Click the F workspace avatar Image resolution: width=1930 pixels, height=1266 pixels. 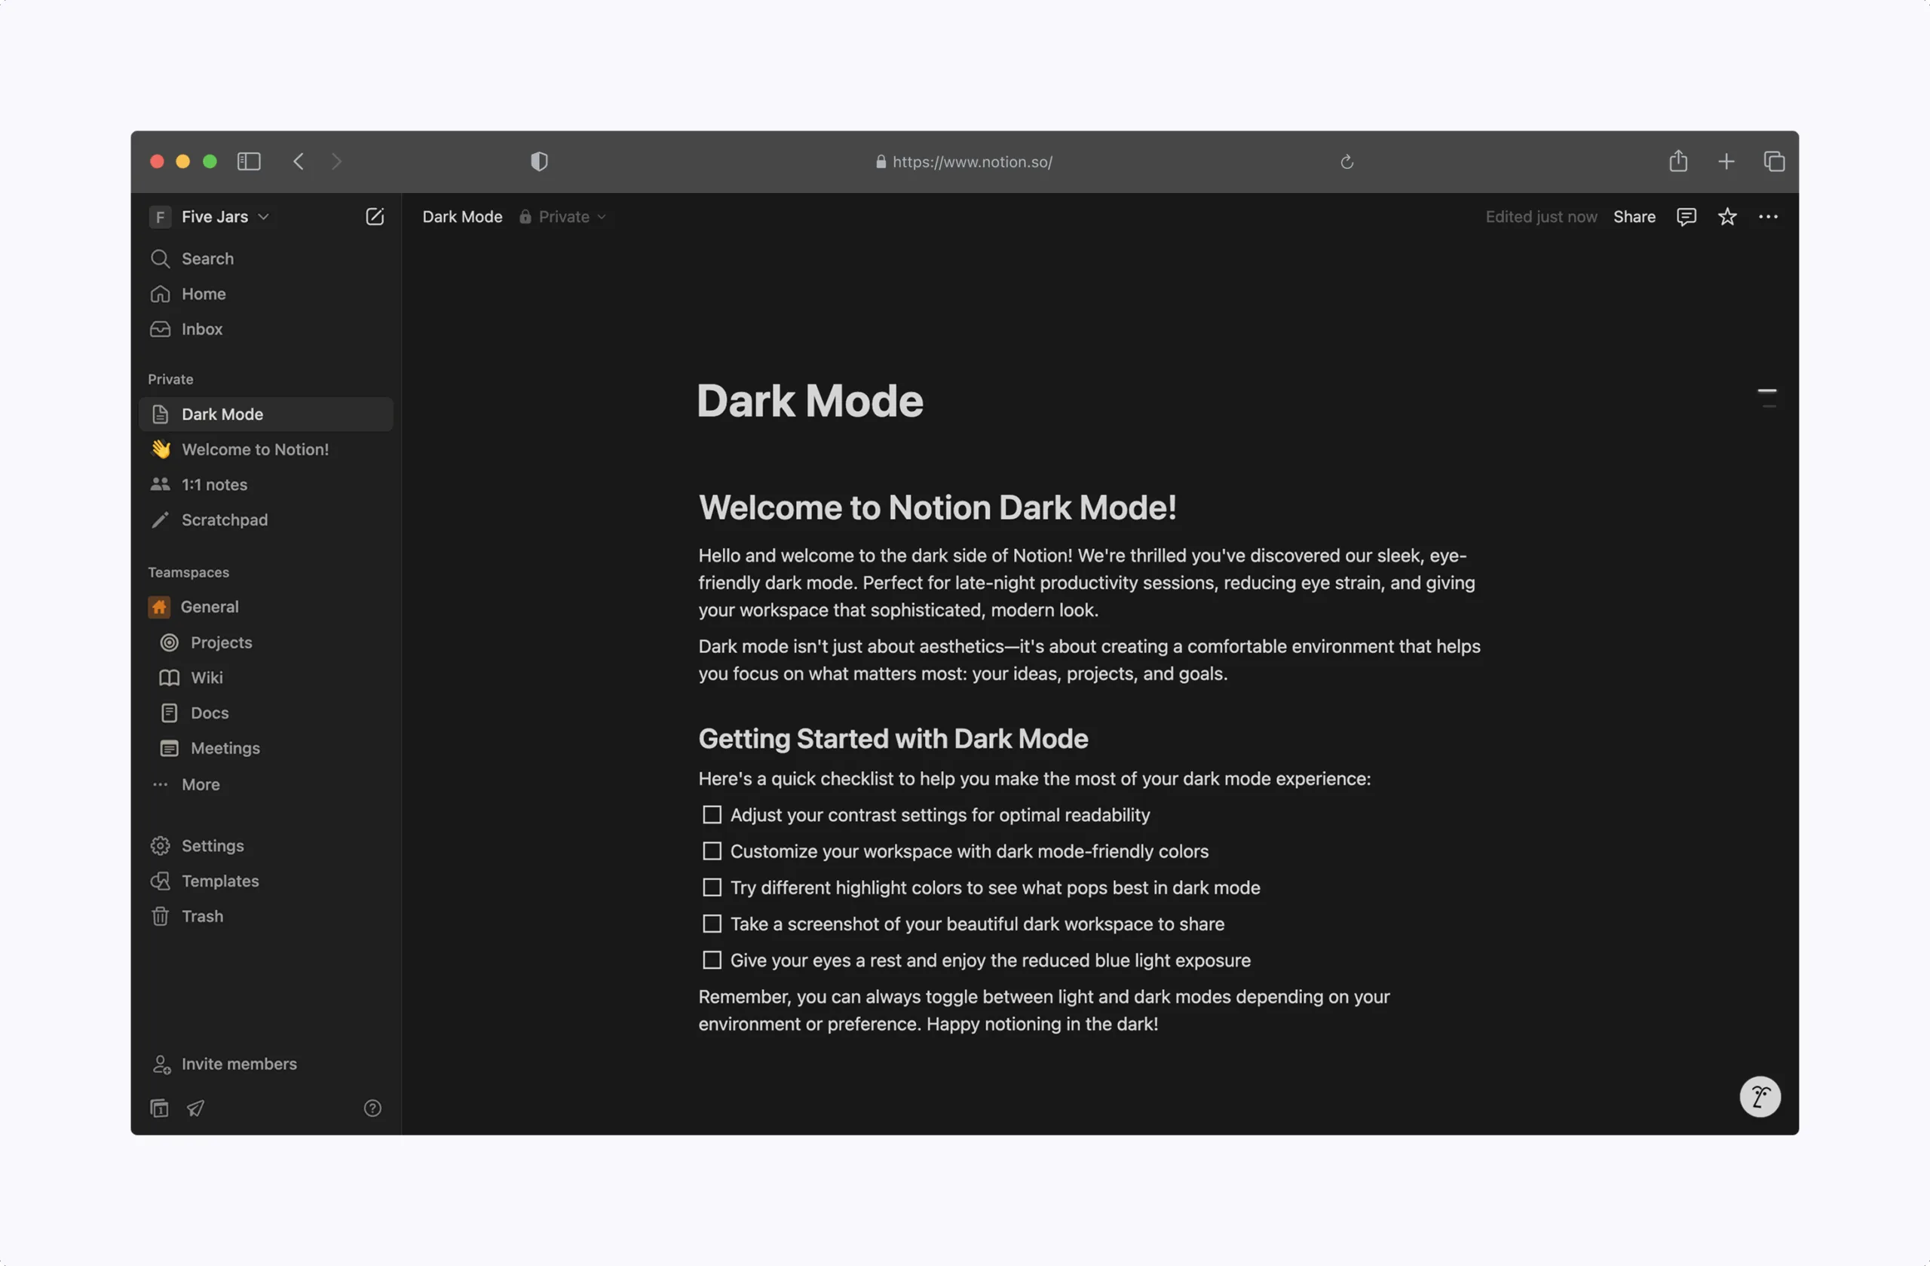160,216
